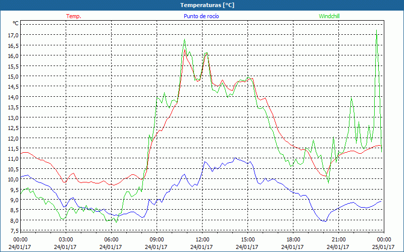Click the 10,0 y-axis value
The image size is (404, 252).
[x=14, y=179]
